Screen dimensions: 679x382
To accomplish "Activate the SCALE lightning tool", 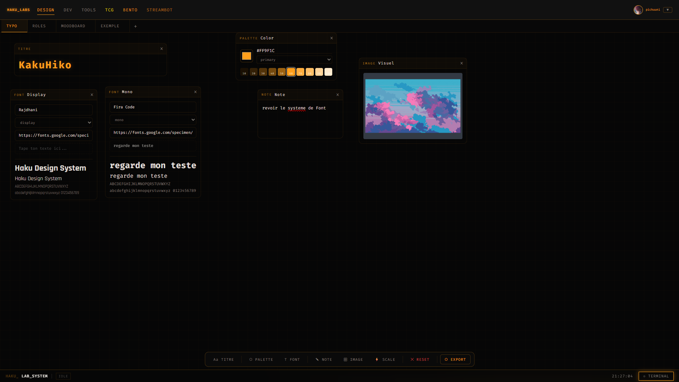I will (x=385, y=359).
